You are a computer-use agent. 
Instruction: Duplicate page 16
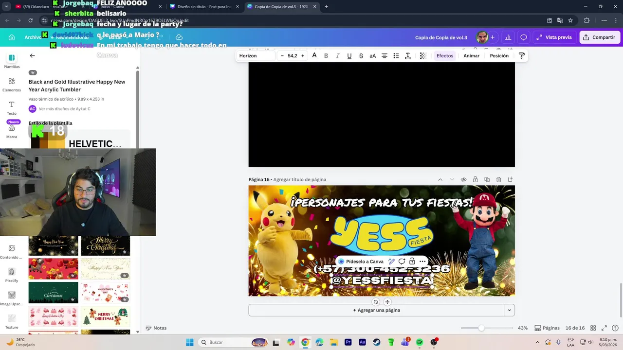coord(487,179)
